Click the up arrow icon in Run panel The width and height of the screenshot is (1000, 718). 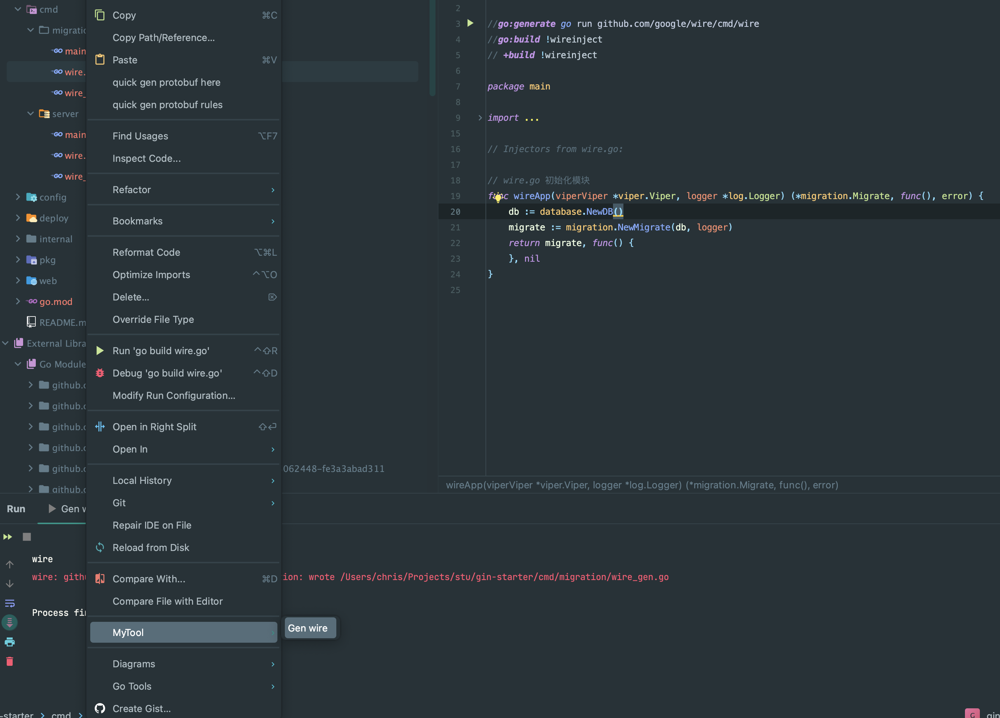click(10, 564)
